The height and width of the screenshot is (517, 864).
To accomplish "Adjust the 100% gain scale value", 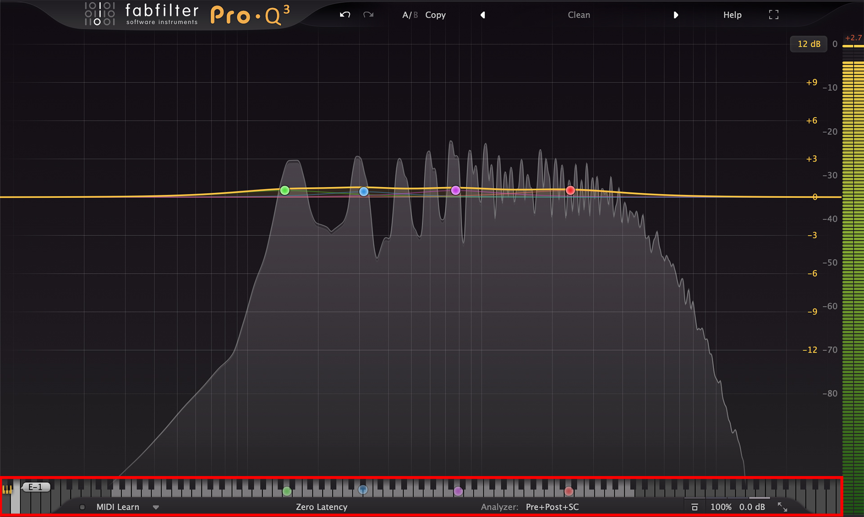I will (720, 507).
